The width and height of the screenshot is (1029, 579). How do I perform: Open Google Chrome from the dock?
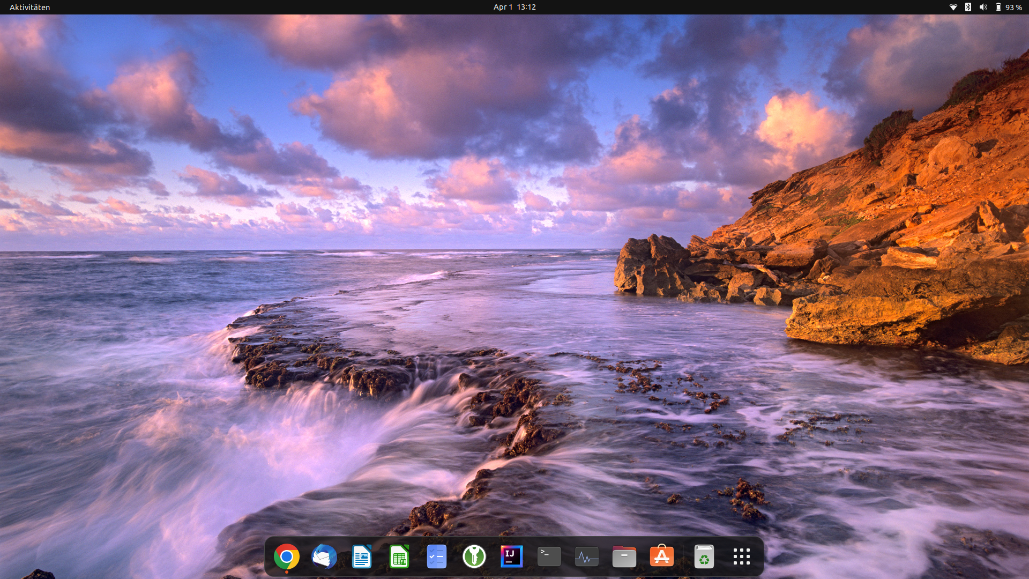tap(287, 556)
